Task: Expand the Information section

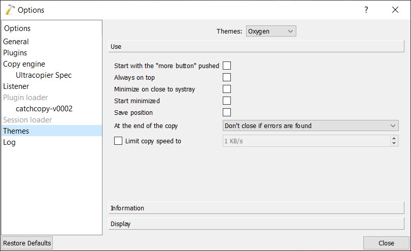Action: pos(256,208)
